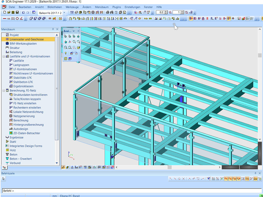This screenshot has height=197, width=263.
Task: Toggle the first highlighted selection filter button
Action: [x=191, y=19]
